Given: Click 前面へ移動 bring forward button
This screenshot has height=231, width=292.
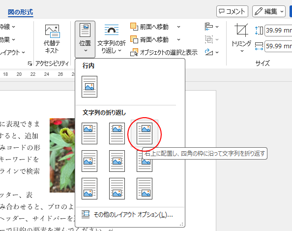Looking at the screenshot, I should tap(149, 27).
